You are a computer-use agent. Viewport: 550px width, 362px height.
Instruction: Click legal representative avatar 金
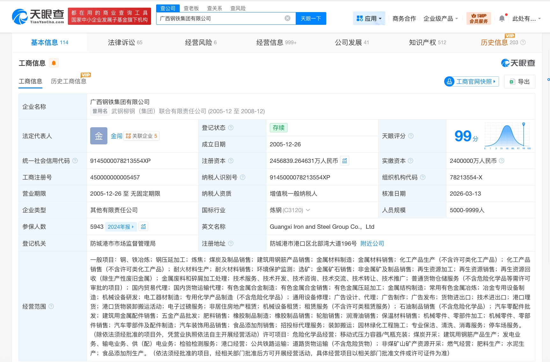click(x=98, y=136)
